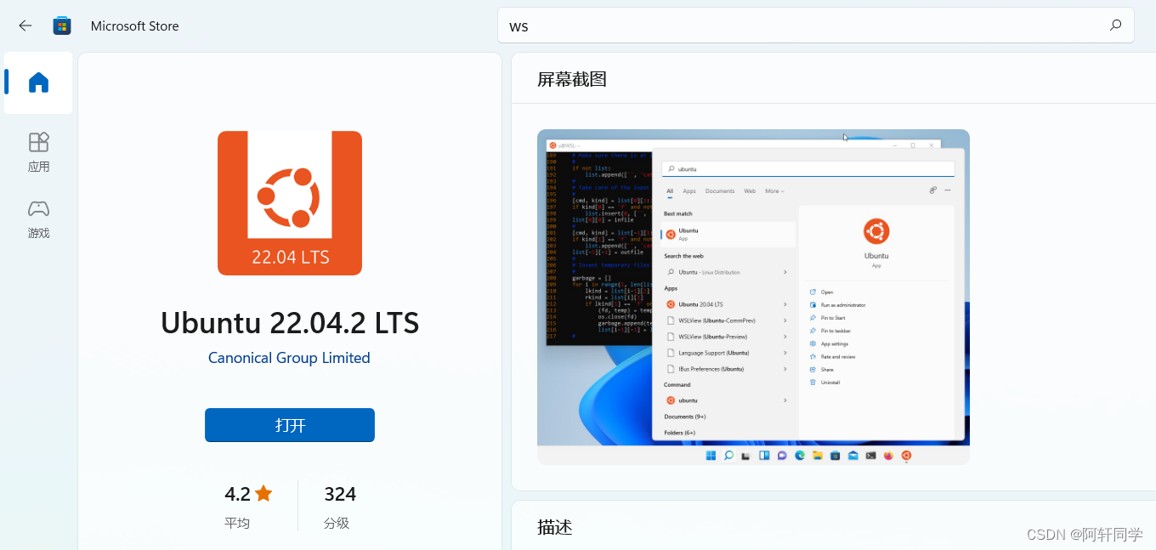This screenshot has width=1156, height=550.
Task: Click the search magnifier icon
Action: tap(1114, 26)
